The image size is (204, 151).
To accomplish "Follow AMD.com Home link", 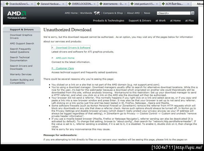I will (x=65, y=58).
